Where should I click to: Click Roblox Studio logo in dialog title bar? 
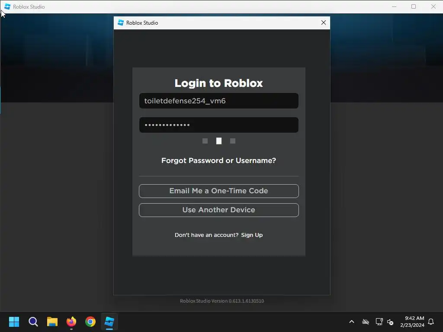click(121, 22)
